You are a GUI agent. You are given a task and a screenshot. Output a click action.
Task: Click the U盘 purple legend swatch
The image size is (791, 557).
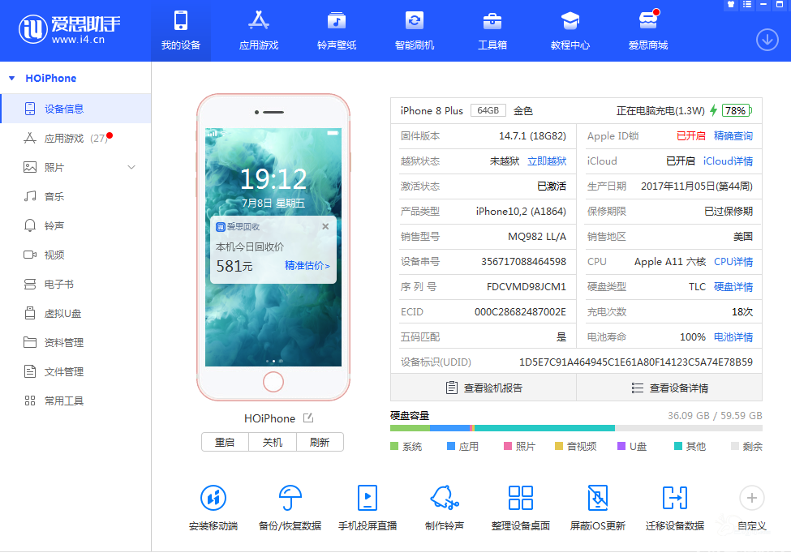point(621,446)
